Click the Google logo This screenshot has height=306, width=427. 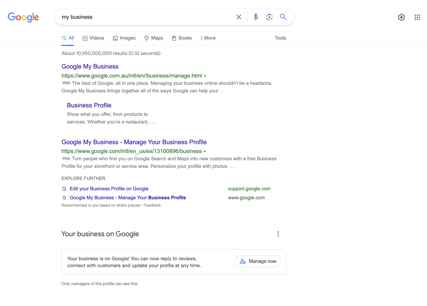23,17
